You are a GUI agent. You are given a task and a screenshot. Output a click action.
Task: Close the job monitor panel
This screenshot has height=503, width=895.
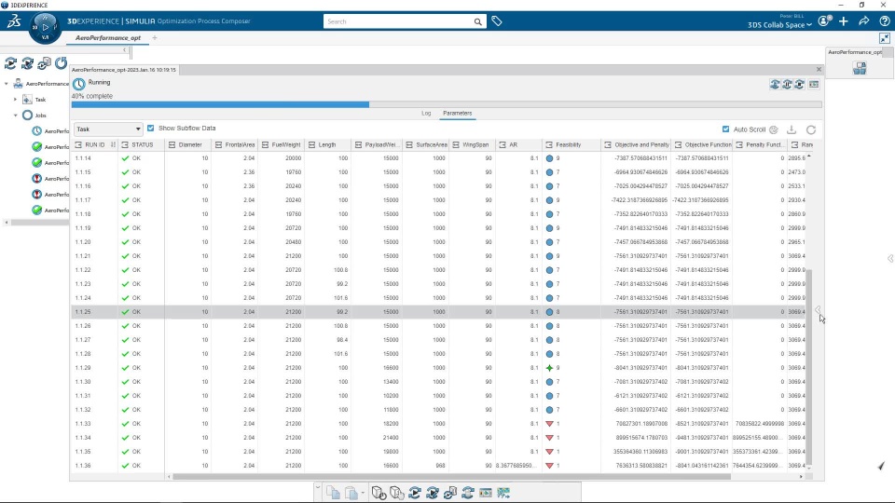click(x=819, y=69)
